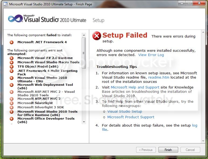Click the Finish button
The height and width of the screenshot is (159, 208).
coord(168,150)
